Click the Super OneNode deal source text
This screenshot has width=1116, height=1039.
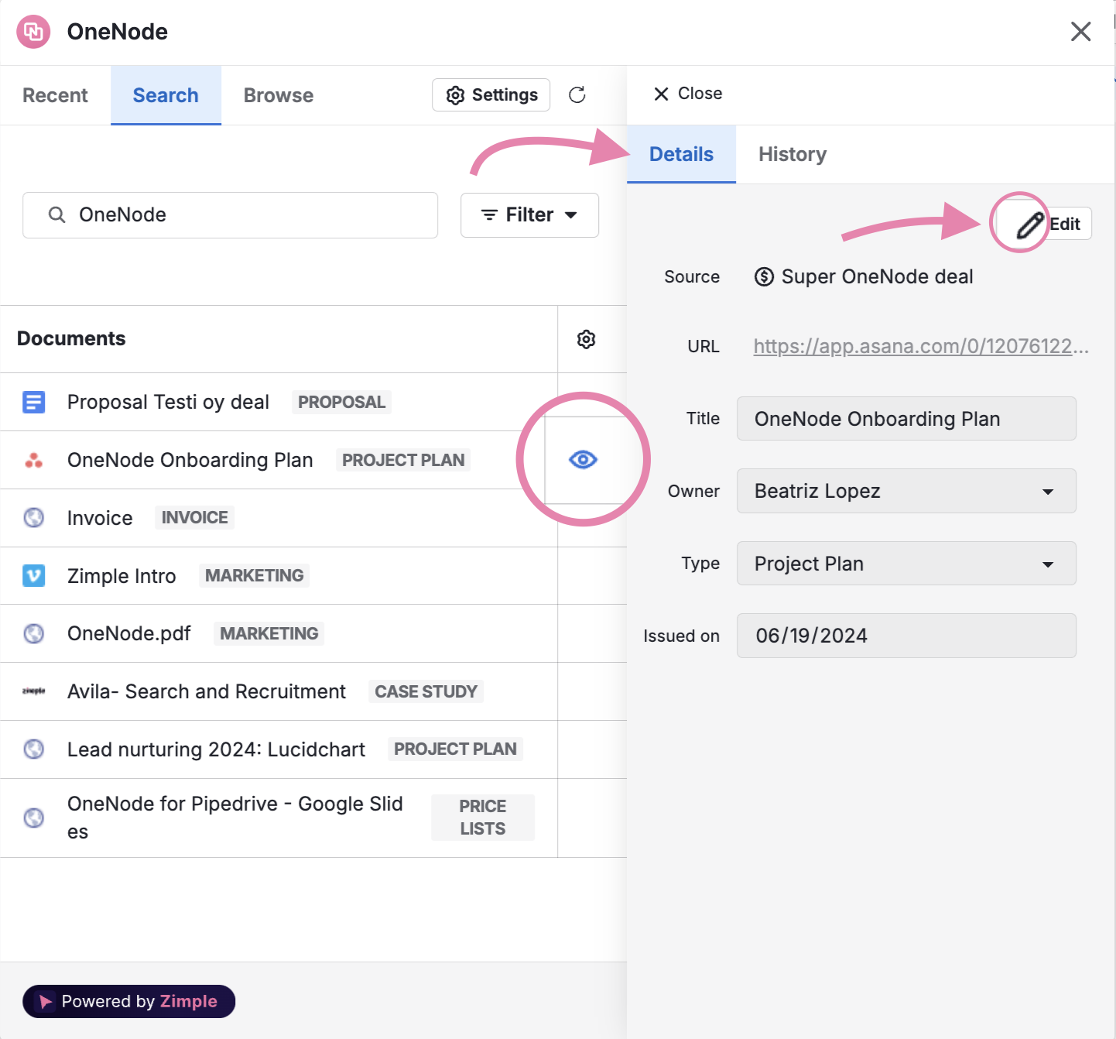tap(877, 276)
